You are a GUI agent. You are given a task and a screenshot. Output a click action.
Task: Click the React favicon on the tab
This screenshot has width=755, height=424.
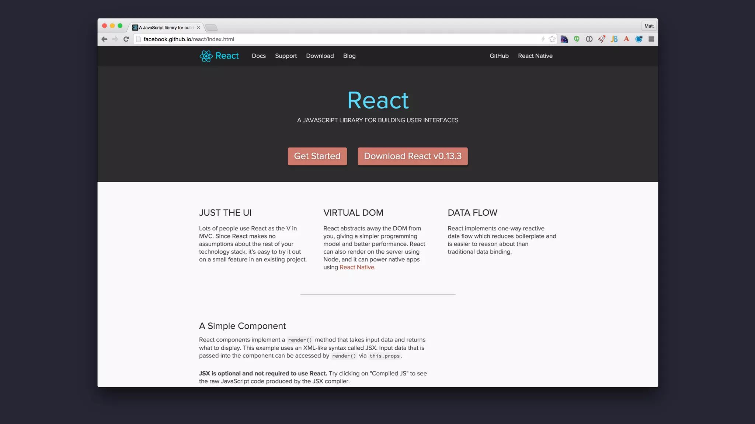click(135, 28)
